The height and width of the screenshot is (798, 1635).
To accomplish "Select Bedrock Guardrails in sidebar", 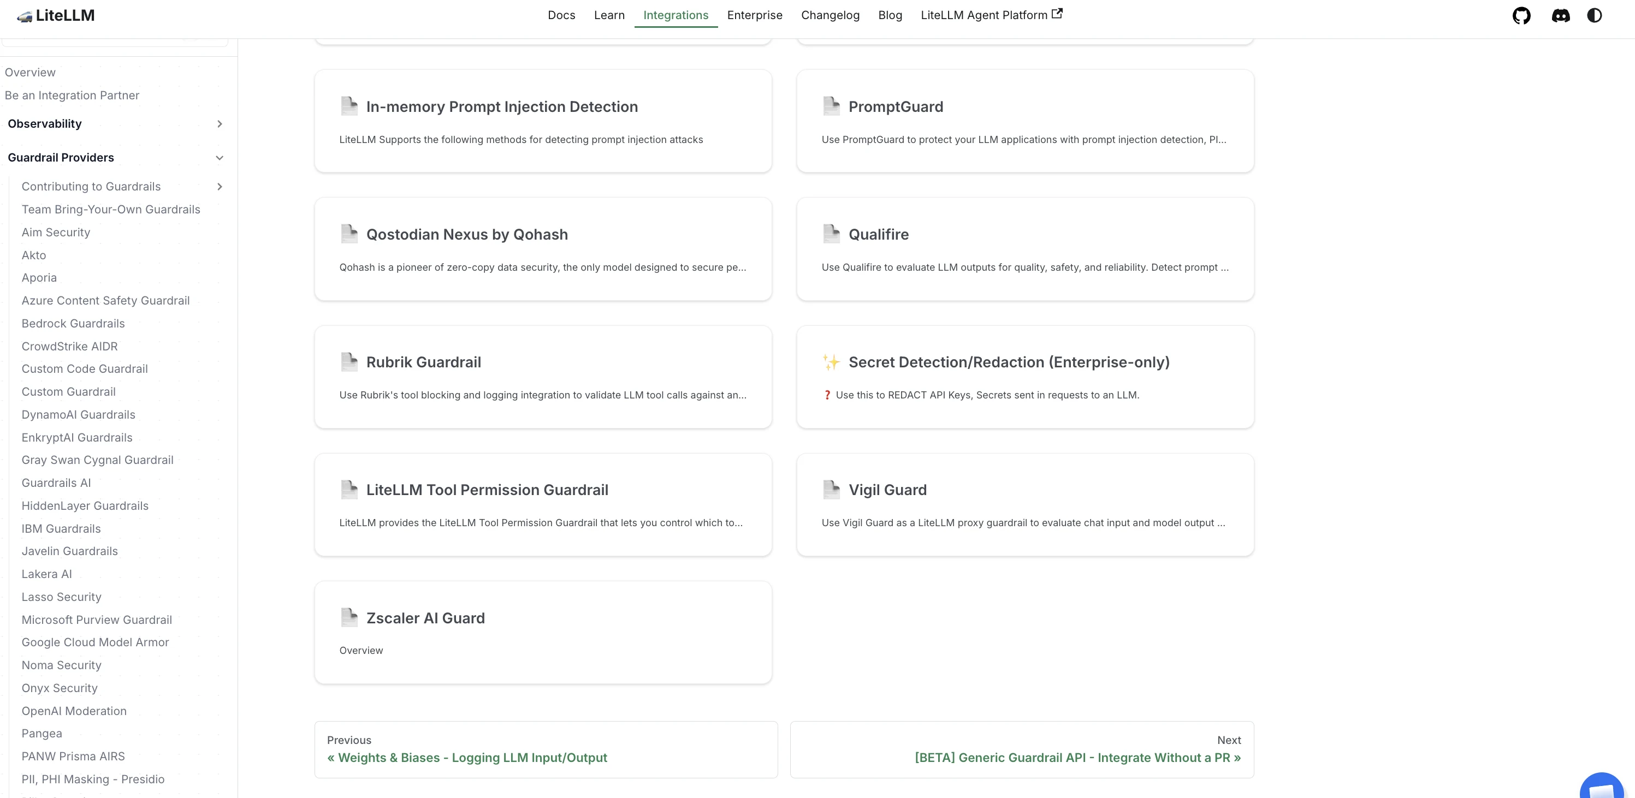I will click(73, 324).
